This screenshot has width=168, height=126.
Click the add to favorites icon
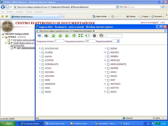point(7,16)
